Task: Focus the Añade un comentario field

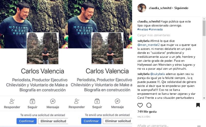Action: pyautogui.click(x=167, y=126)
